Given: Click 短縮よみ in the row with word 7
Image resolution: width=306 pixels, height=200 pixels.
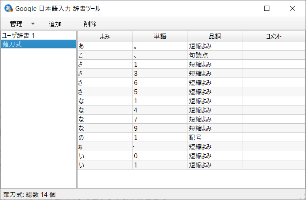Looking at the screenshot, I should (214, 119).
